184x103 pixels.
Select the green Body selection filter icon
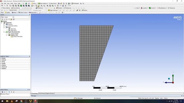(x=21, y=6)
